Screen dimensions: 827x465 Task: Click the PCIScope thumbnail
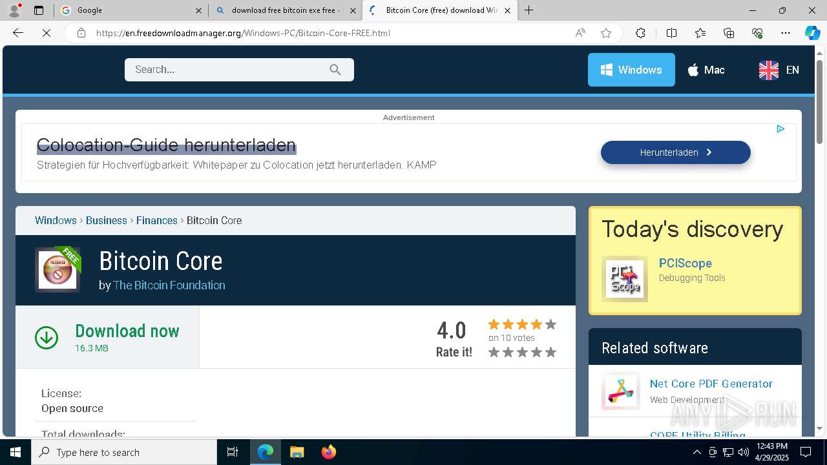pos(625,279)
